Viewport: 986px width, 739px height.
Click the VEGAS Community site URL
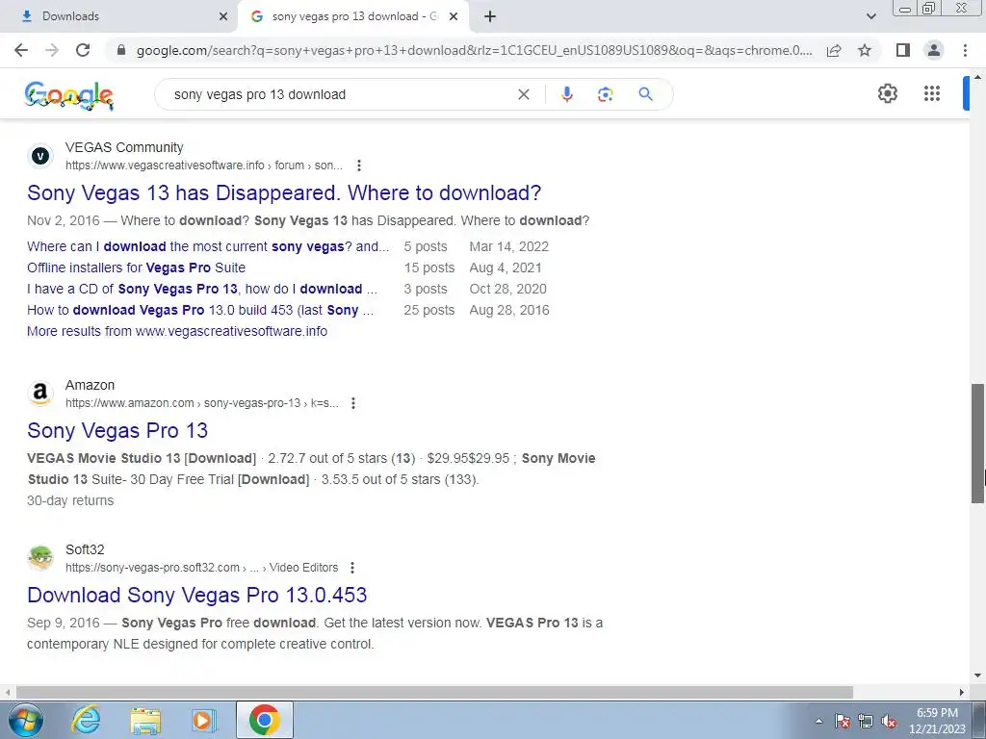204,166
